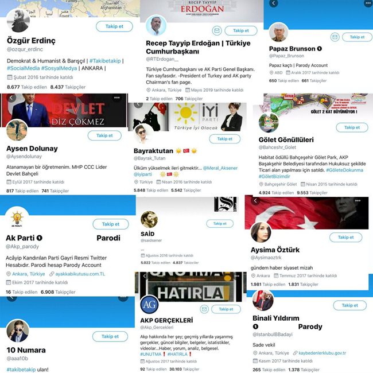This screenshot has height=373, width=373.
Task: Follow Özgür Erdinç with Takip et
Action: click(114, 26)
